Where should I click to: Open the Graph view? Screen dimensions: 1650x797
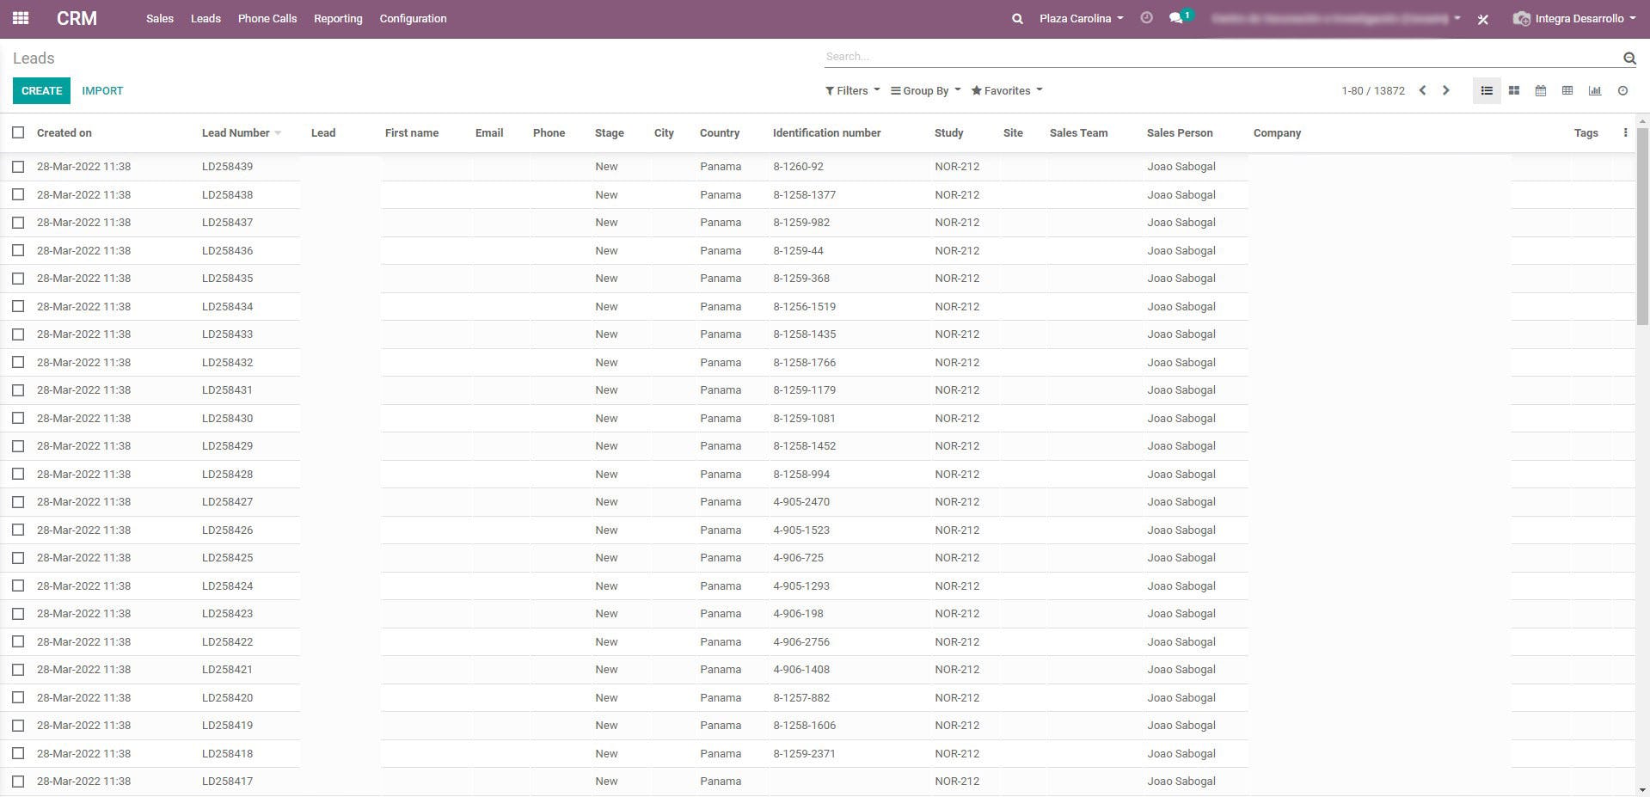click(1595, 90)
